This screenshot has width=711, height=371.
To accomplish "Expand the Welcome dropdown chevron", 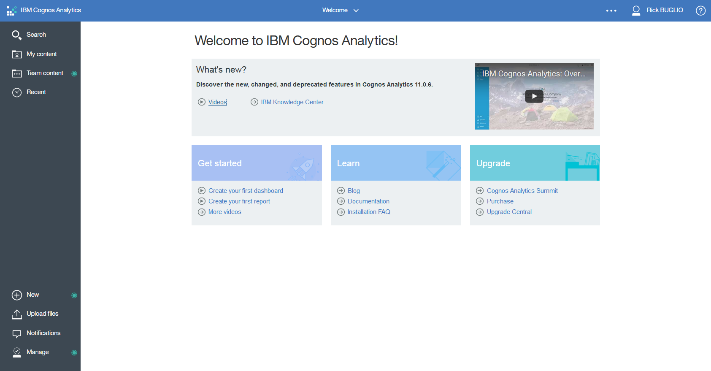I will (x=356, y=11).
